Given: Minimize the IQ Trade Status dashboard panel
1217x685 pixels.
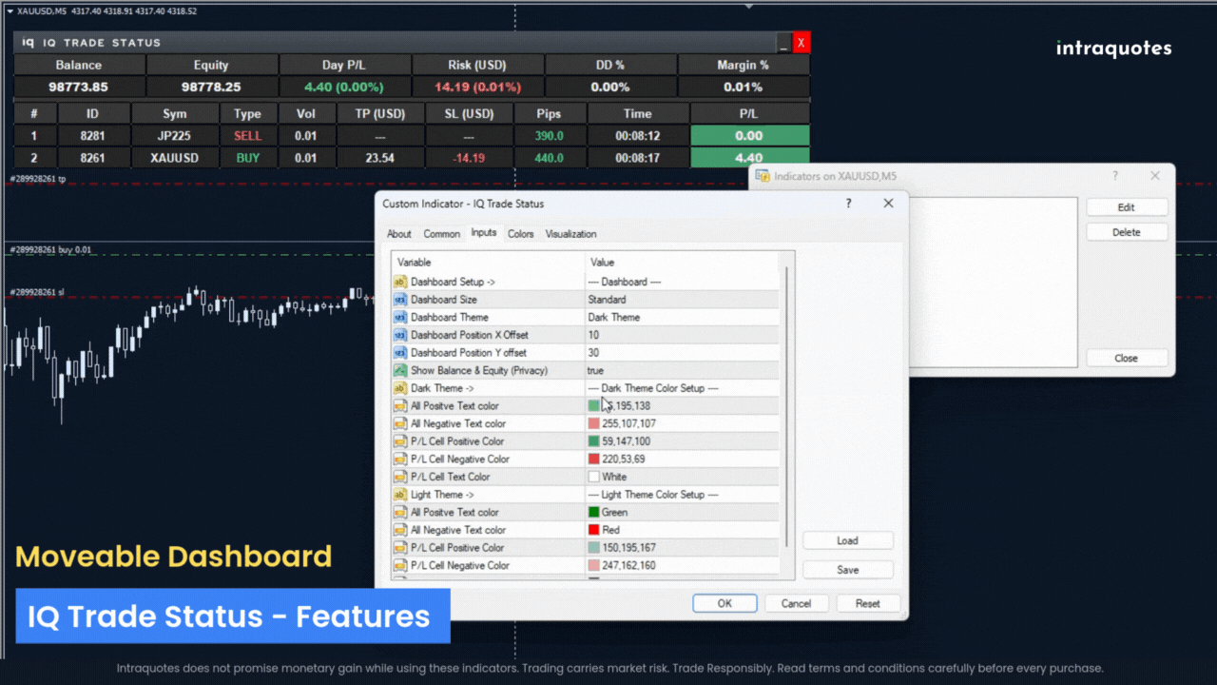Looking at the screenshot, I should pos(783,43).
